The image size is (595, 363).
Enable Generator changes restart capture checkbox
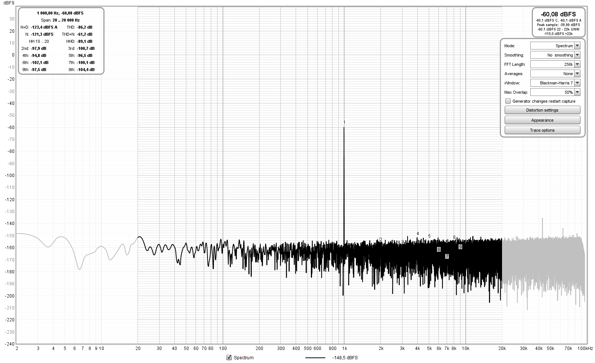coord(508,101)
